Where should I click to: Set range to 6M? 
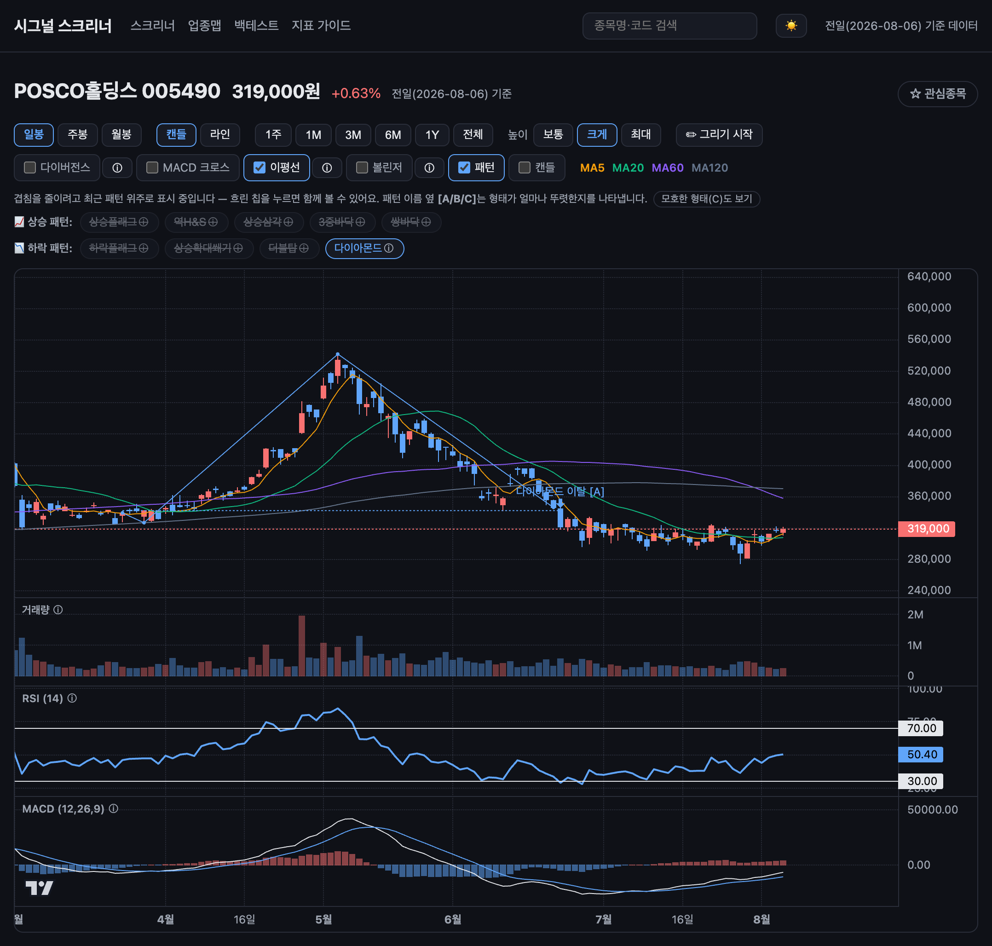click(x=393, y=135)
